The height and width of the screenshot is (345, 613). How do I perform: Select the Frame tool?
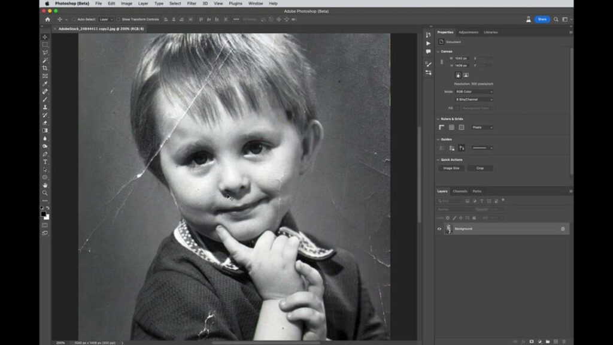45,76
